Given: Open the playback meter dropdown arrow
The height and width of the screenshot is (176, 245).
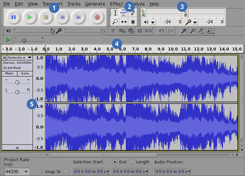Looking at the screenshot, I should 153,23.
